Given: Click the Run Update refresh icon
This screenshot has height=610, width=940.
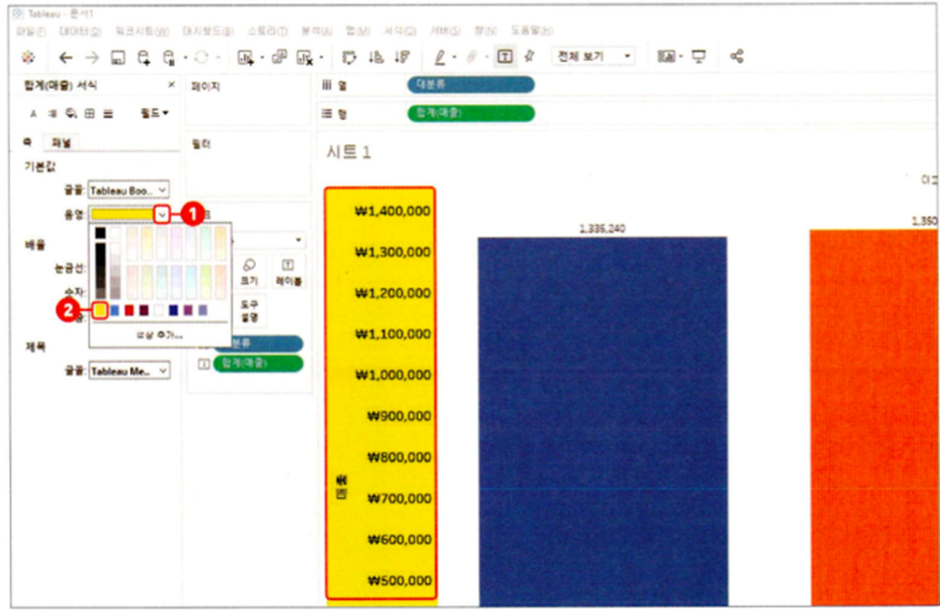Looking at the screenshot, I should (x=201, y=57).
